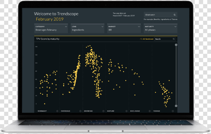The image size is (211, 134).
Task: Click the 'TPV Score by maturity' heading
Action: 48,39
